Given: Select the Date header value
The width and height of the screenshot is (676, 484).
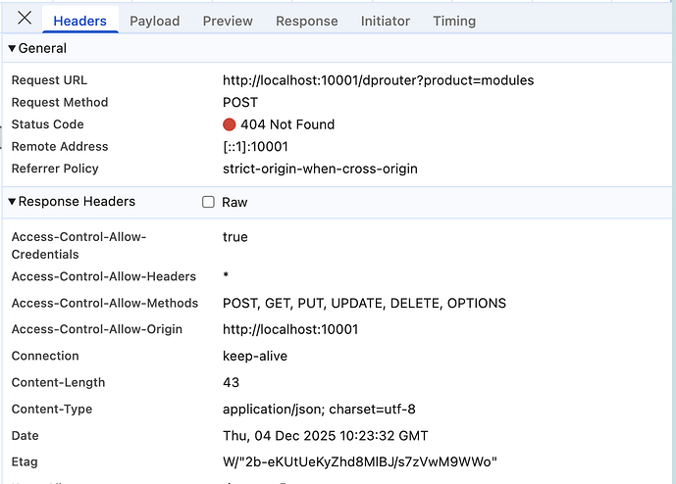Looking at the screenshot, I should pyautogui.click(x=325, y=436).
